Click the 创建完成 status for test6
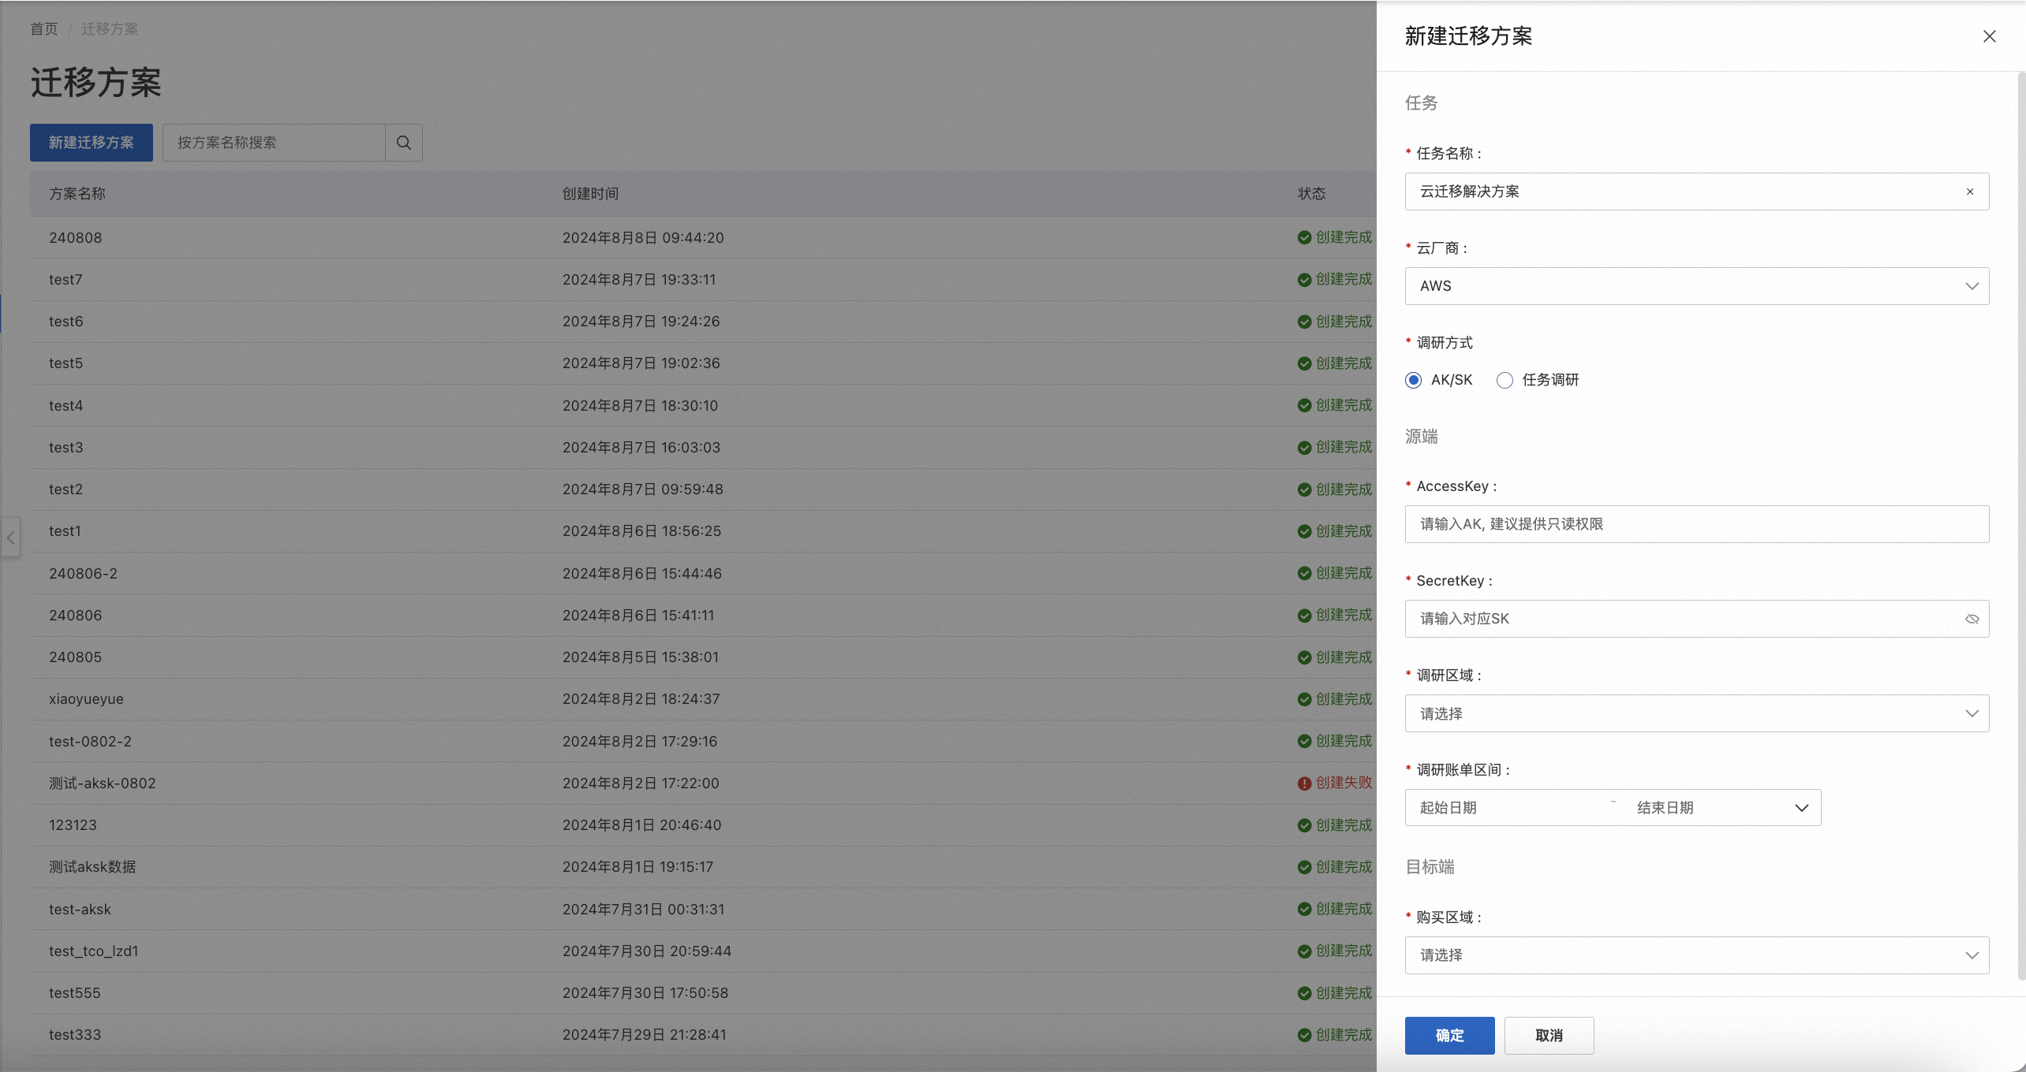The width and height of the screenshot is (2026, 1072). tap(1344, 322)
